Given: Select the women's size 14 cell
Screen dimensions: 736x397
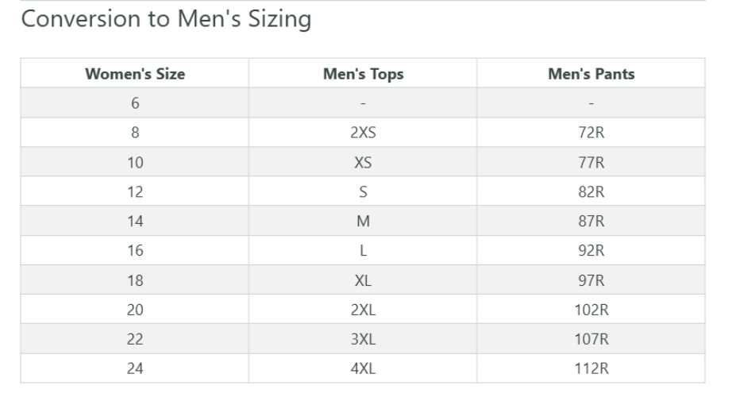Looking at the screenshot, I should coord(135,222).
